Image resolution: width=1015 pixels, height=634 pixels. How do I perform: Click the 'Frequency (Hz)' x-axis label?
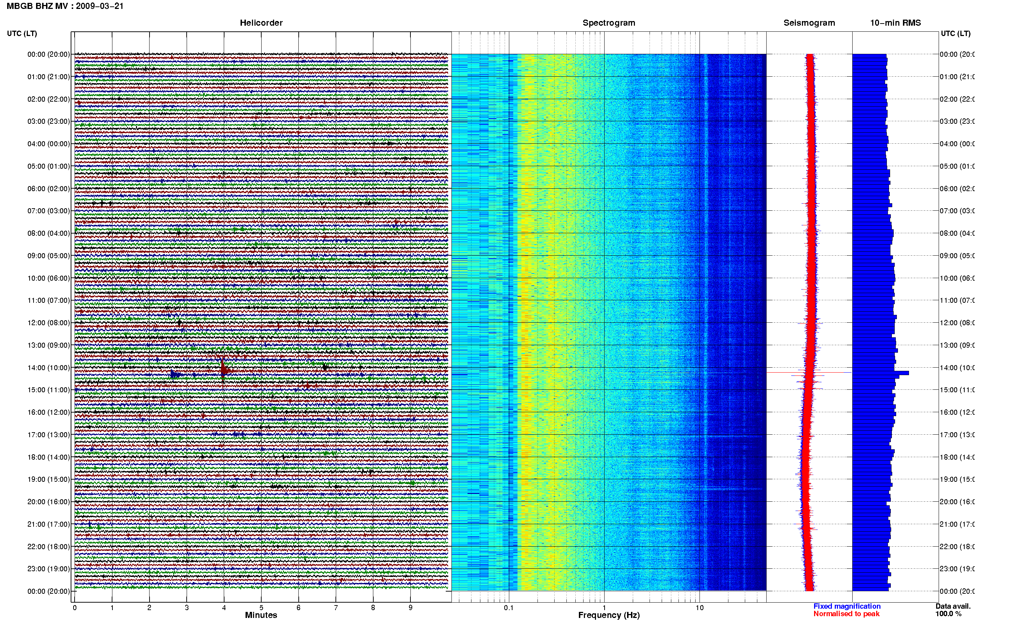click(x=609, y=615)
